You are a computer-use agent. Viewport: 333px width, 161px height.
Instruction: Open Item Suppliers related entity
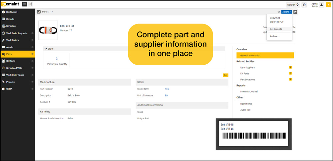coord(247,68)
